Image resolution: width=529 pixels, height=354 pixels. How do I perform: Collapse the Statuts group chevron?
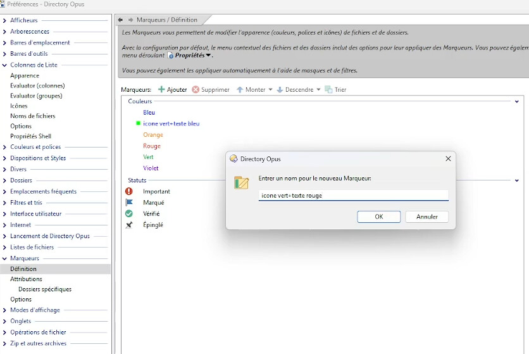click(x=516, y=180)
